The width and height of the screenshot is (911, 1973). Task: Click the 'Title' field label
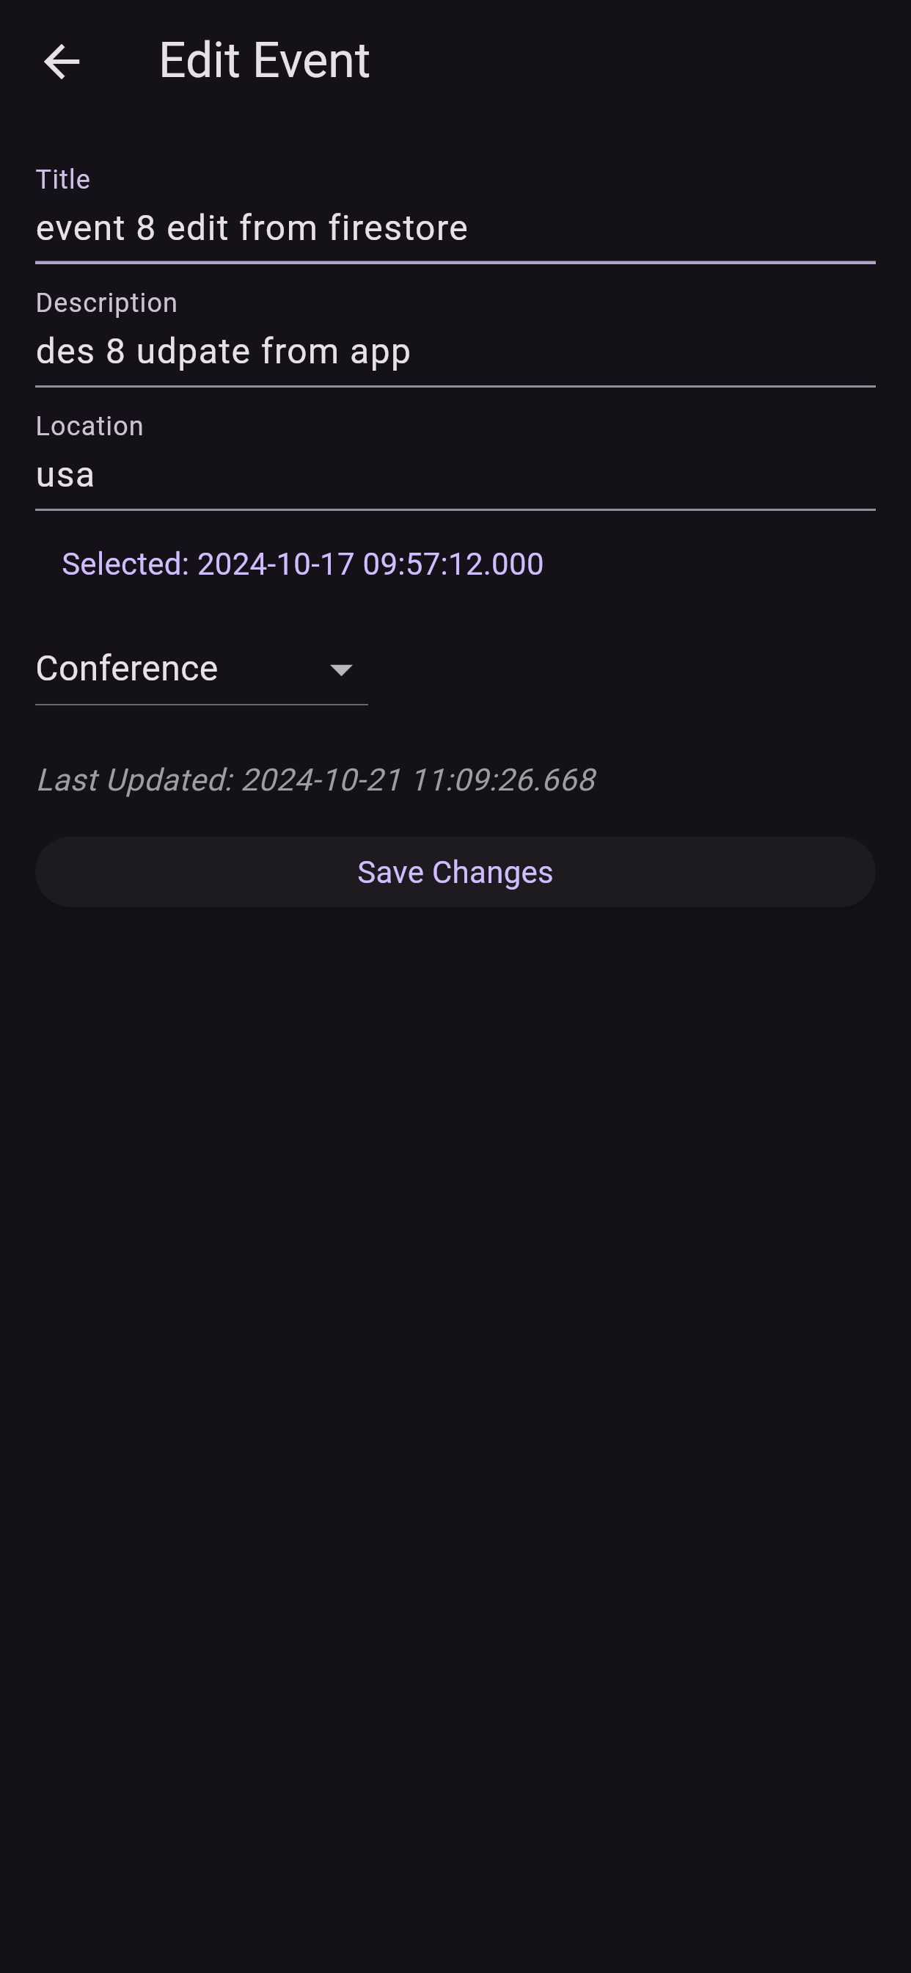(x=63, y=179)
